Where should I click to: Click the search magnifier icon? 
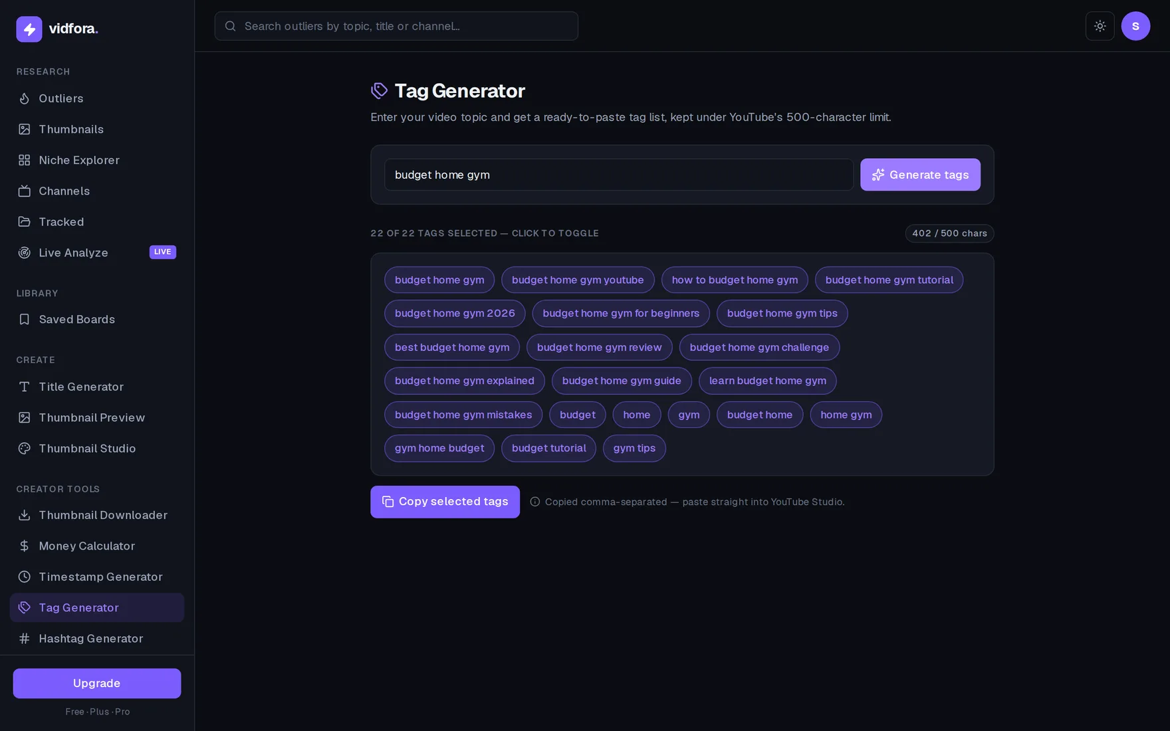[x=231, y=26]
